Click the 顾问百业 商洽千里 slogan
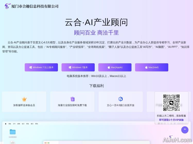Screen dimensions: 193x144 click(97, 33)
